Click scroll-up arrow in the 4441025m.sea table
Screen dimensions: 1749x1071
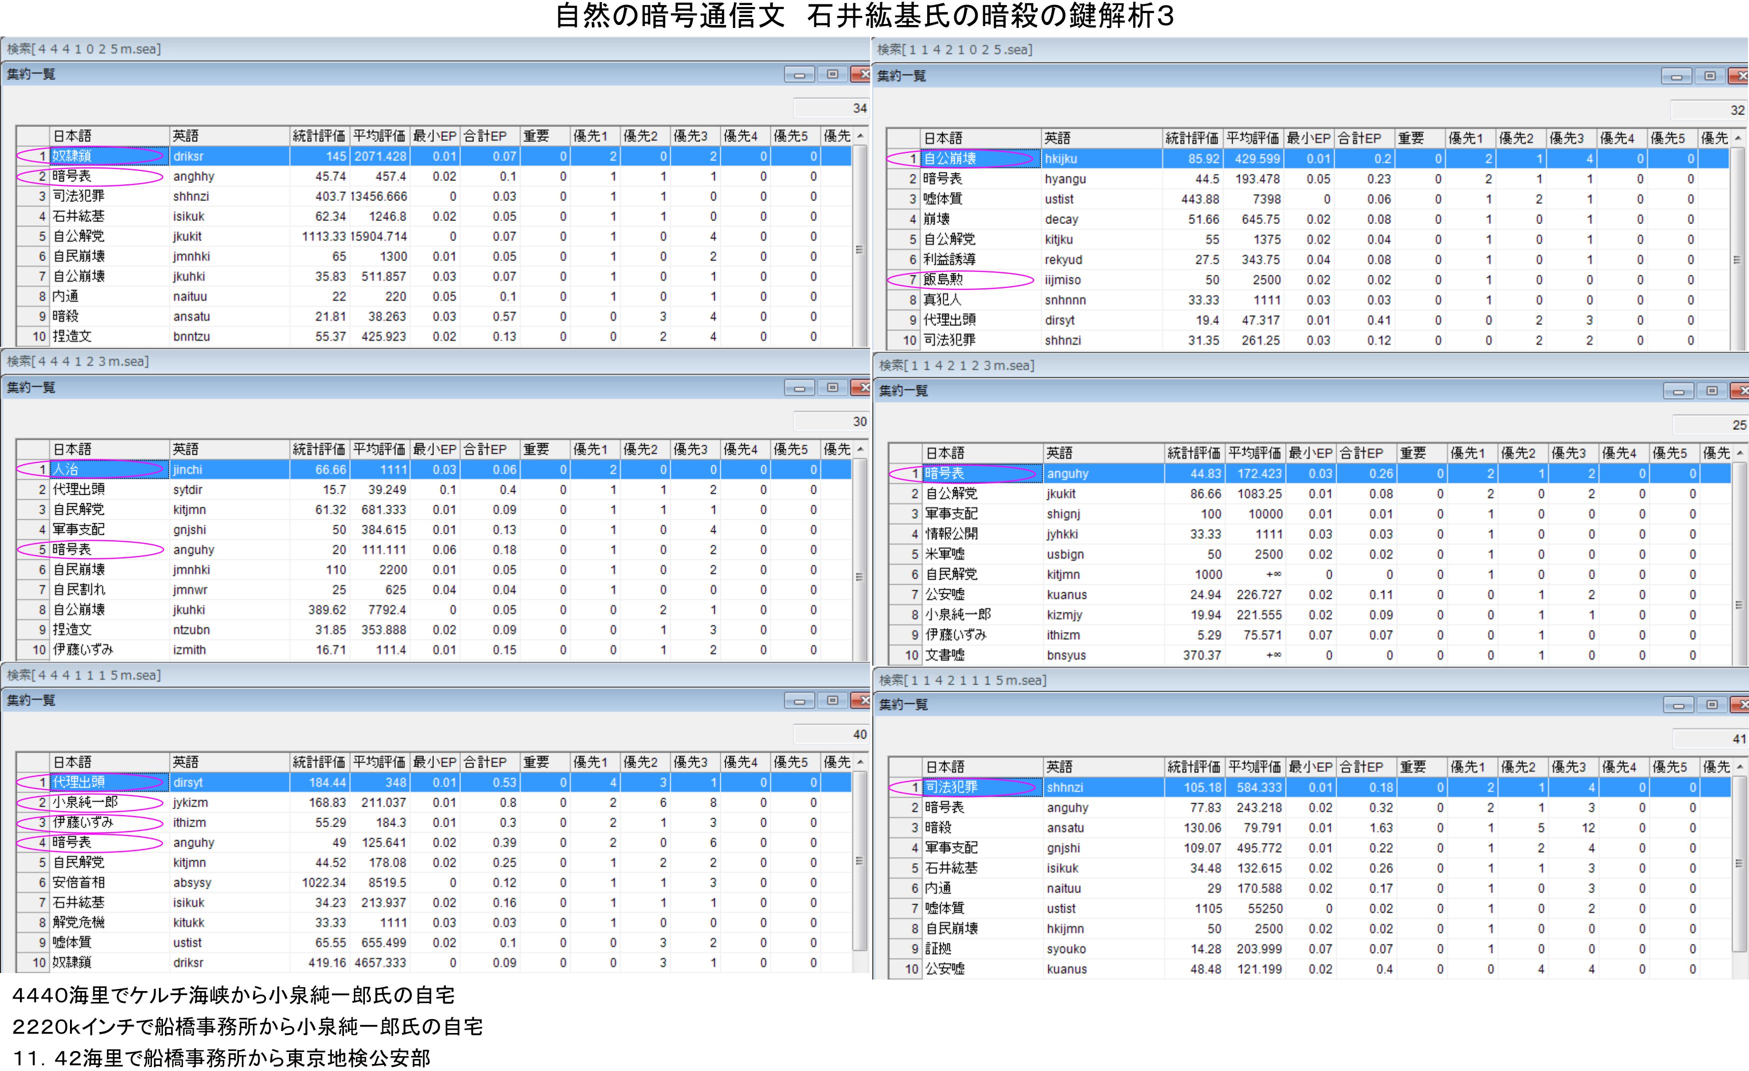(x=860, y=135)
